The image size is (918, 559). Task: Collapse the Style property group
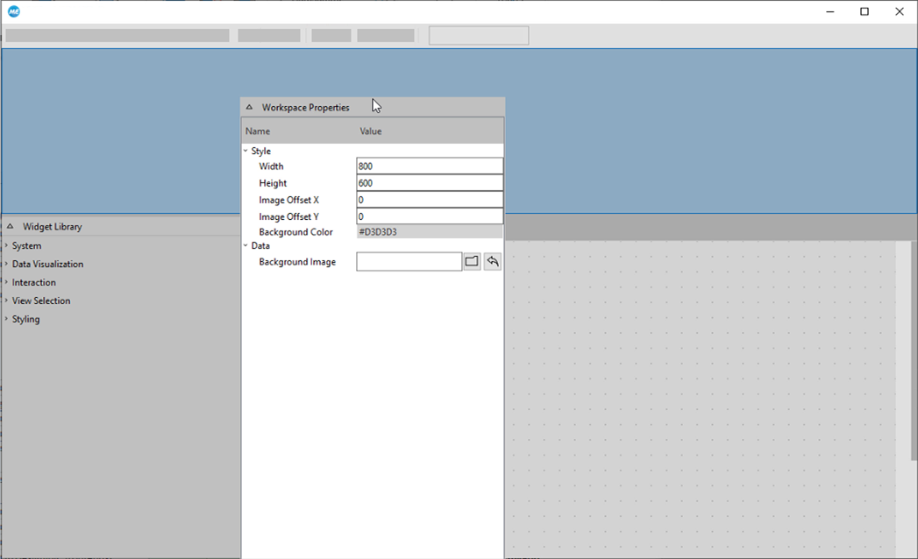click(246, 152)
